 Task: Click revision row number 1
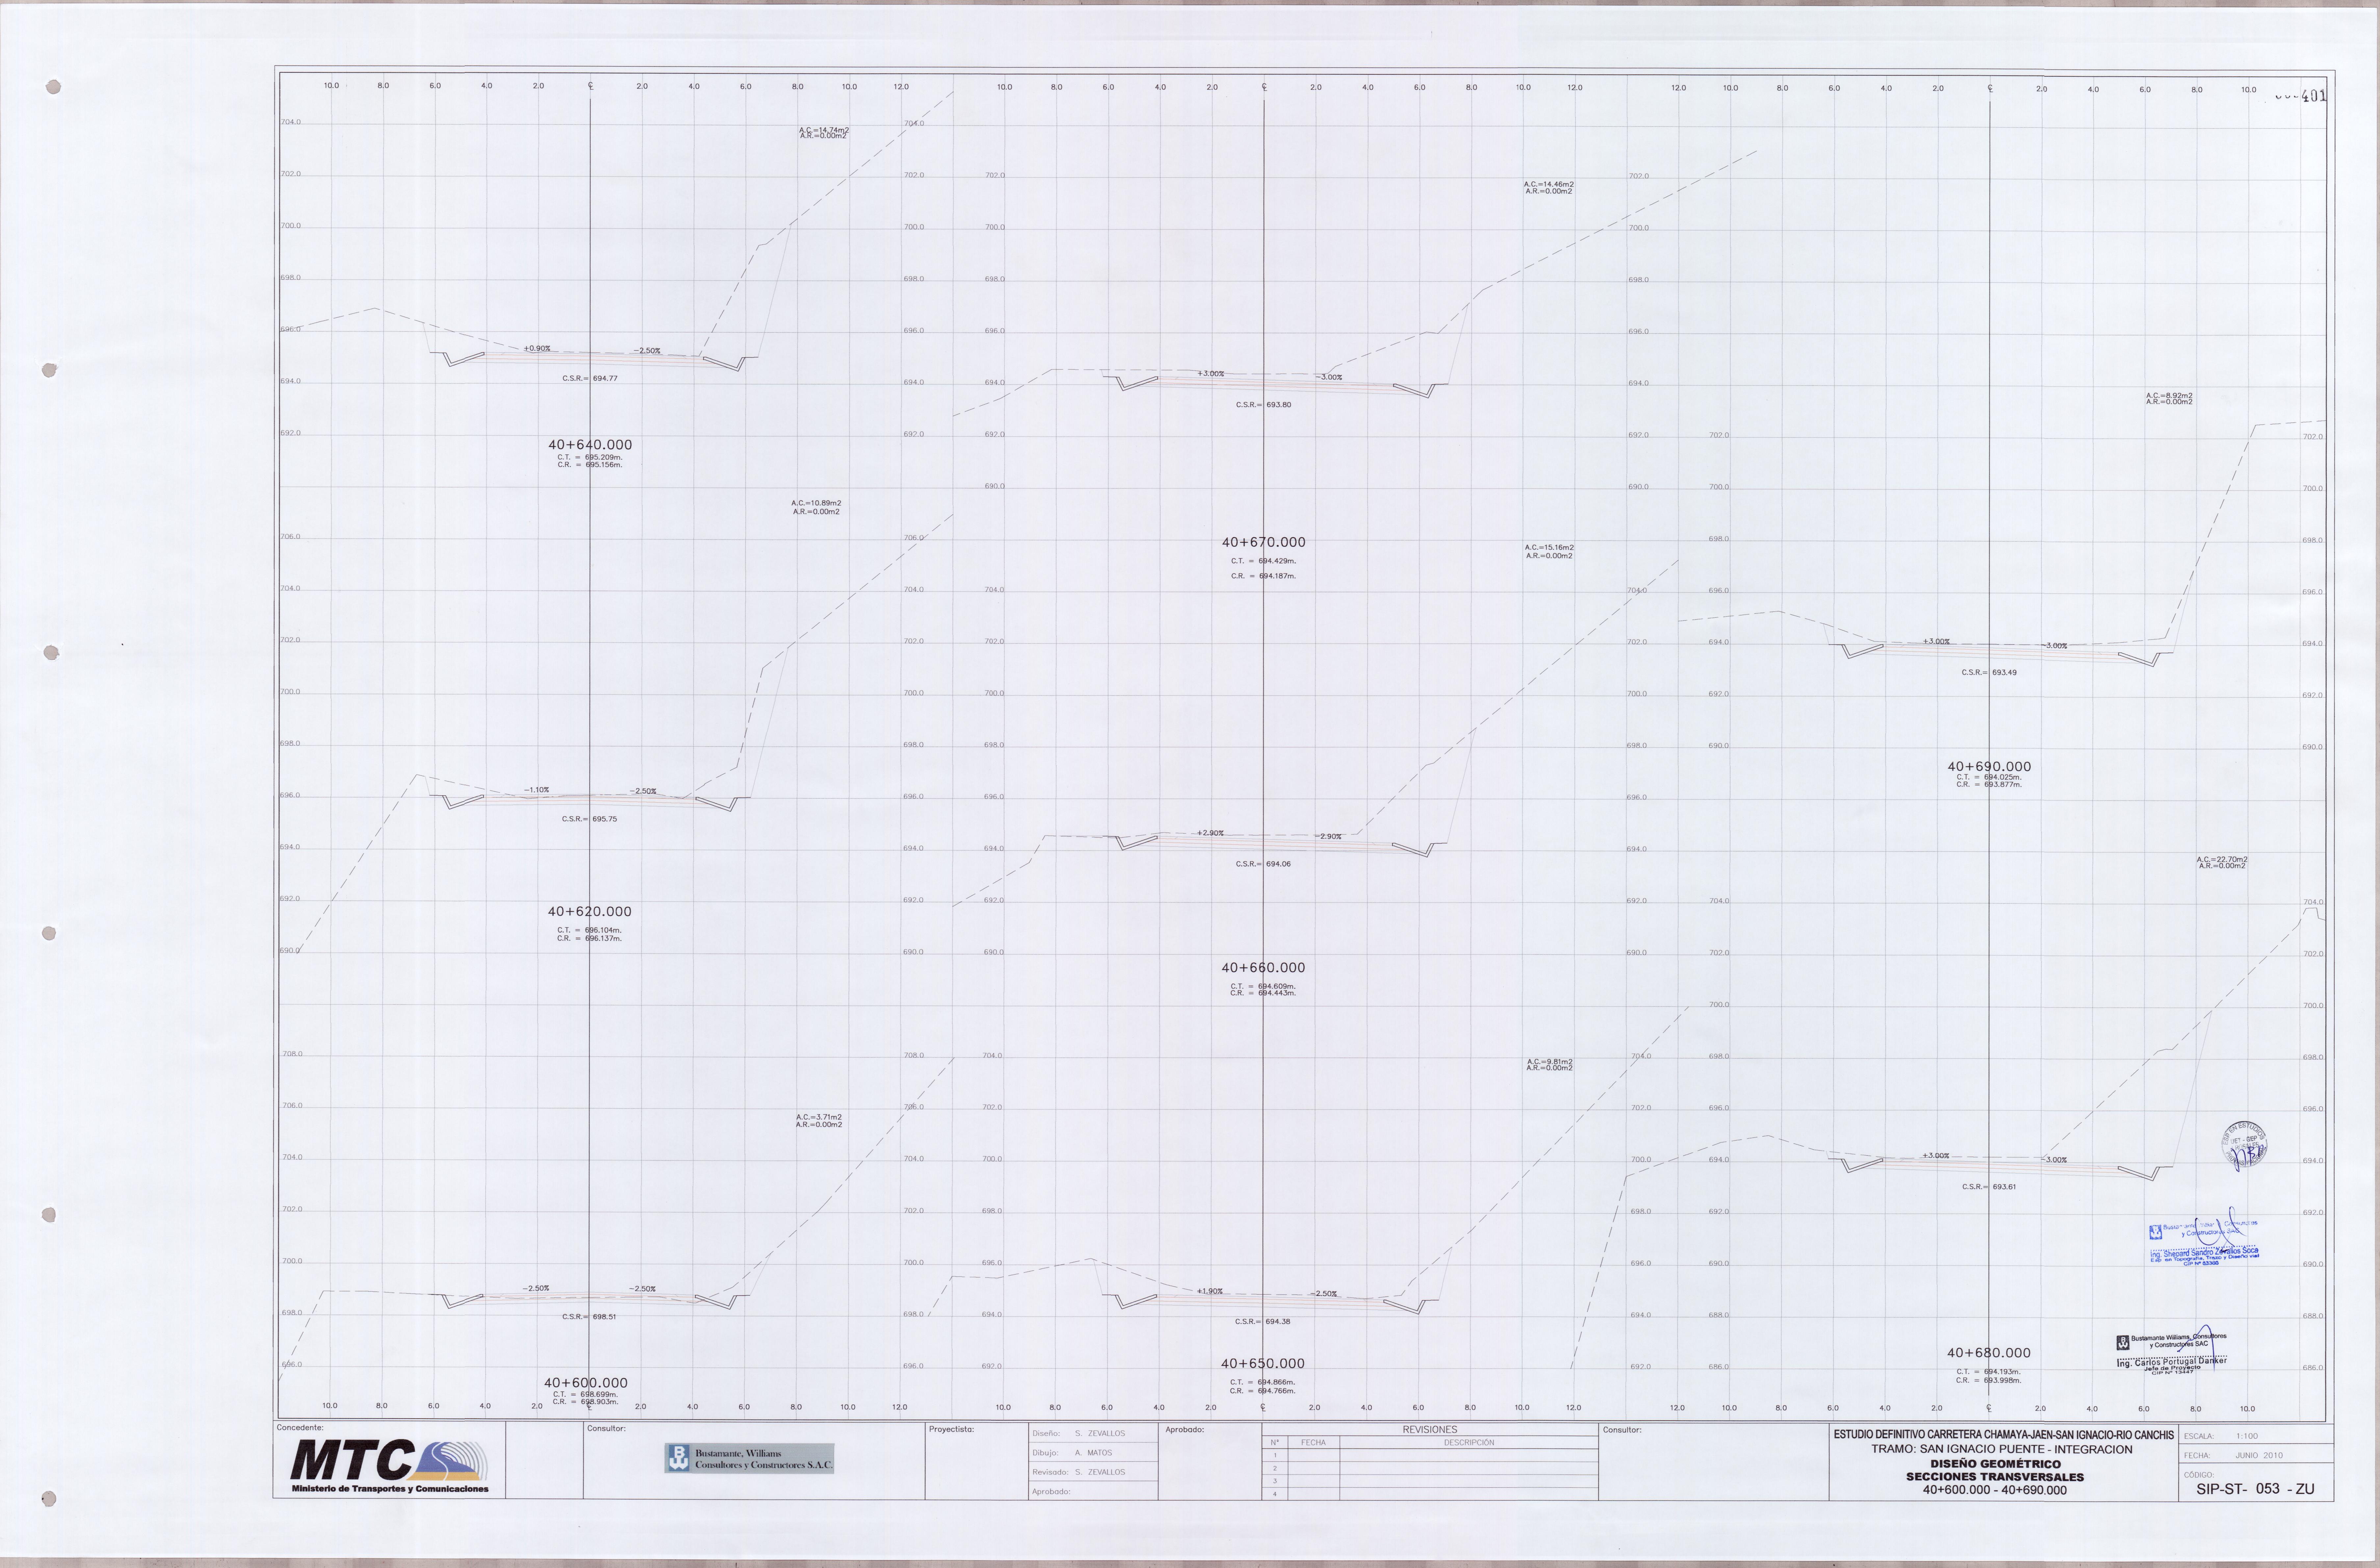(x=1275, y=1456)
